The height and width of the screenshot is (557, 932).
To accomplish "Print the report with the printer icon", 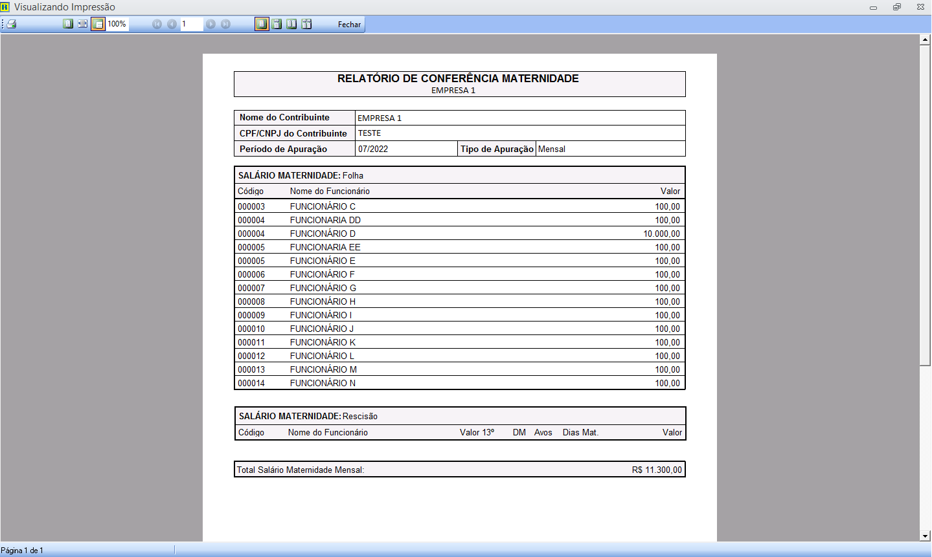I will click(x=11, y=24).
